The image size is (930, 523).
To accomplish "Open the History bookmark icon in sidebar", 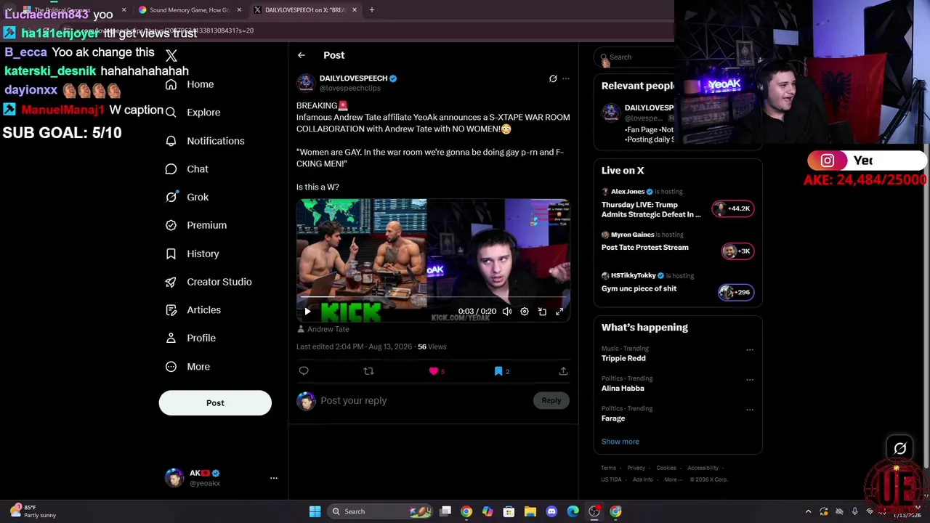I will click(x=171, y=254).
